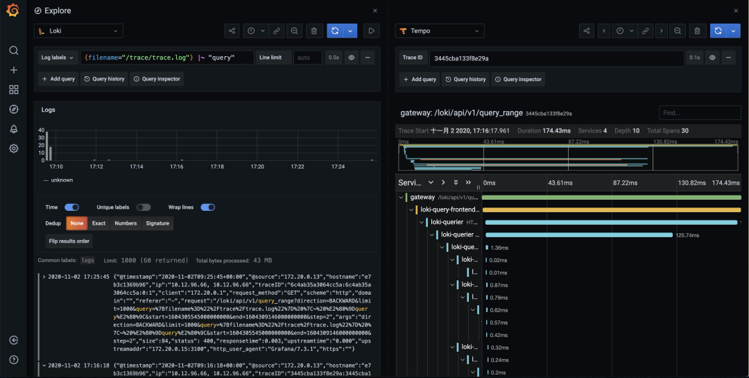Click trash clear-all icon in Loki pane
This screenshot has width=749, height=378.
(314, 31)
